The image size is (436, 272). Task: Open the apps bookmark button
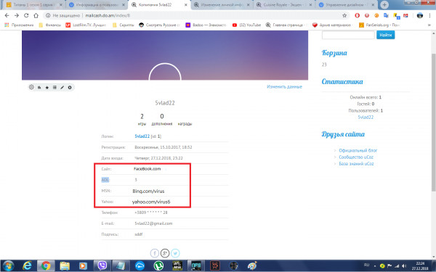[x=19, y=25]
